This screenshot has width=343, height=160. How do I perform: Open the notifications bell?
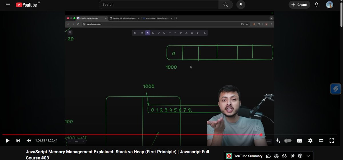[316, 5]
